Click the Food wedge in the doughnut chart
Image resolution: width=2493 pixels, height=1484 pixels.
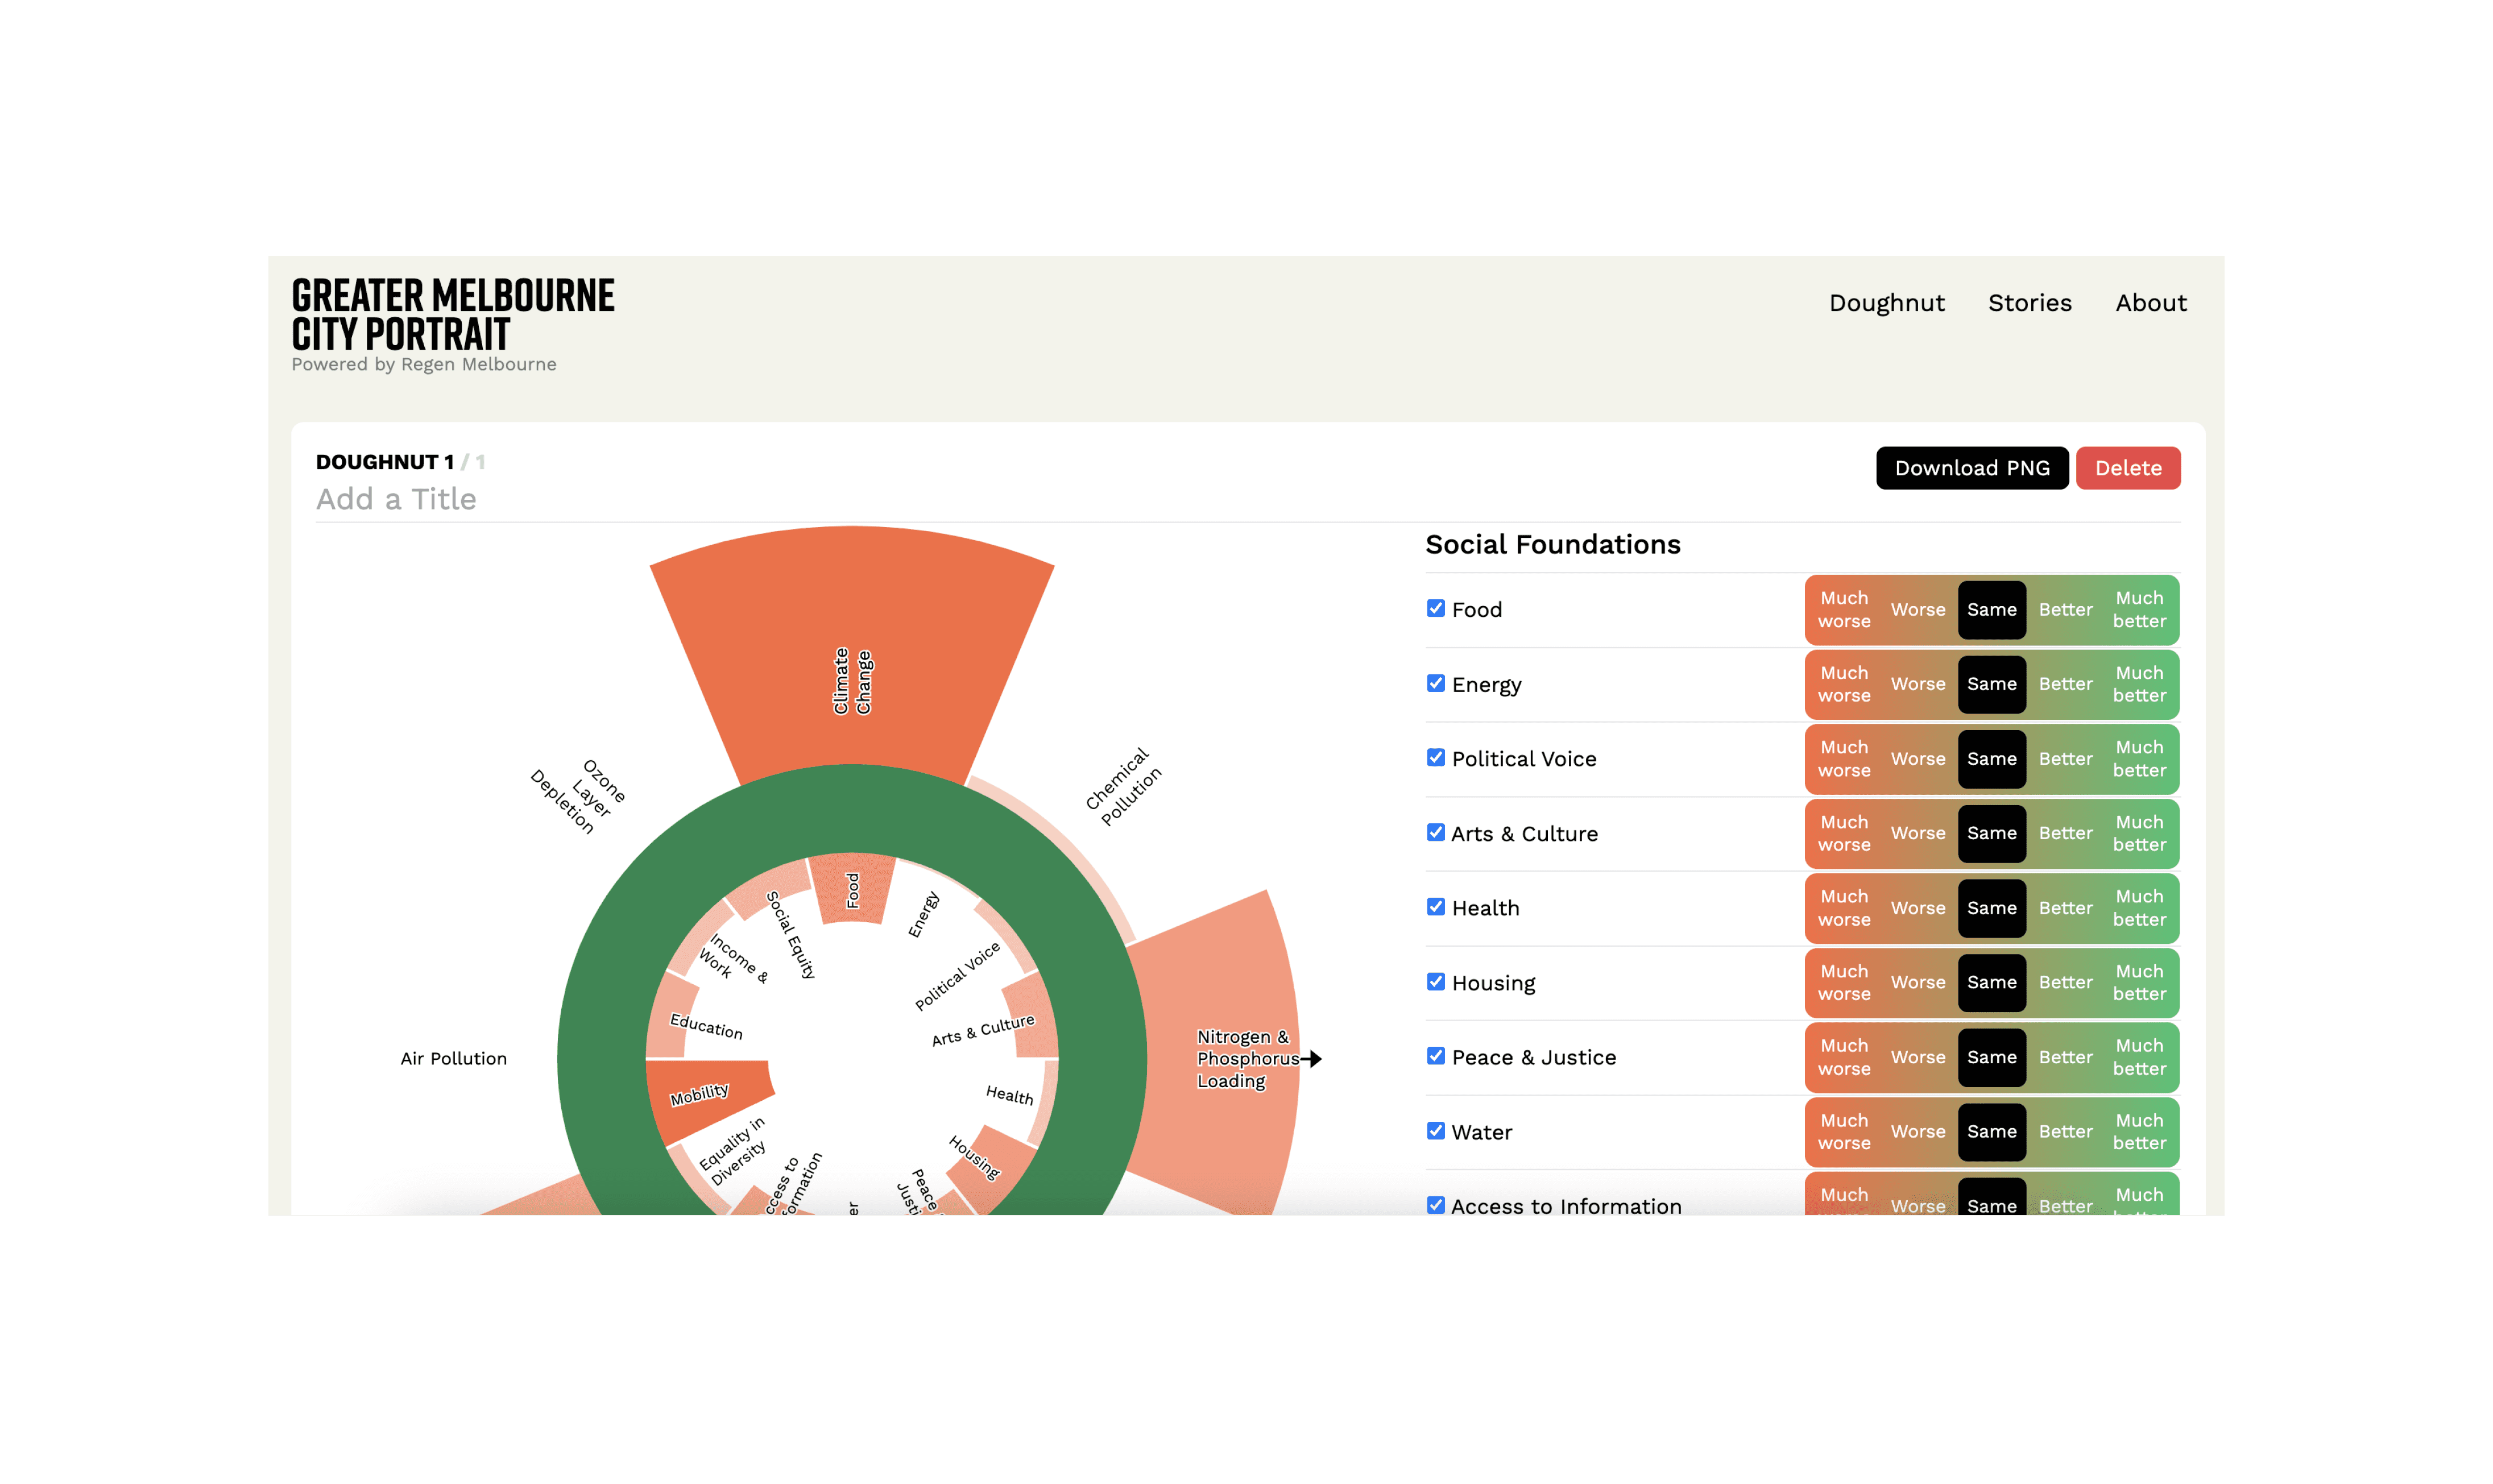(x=852, y=888)
